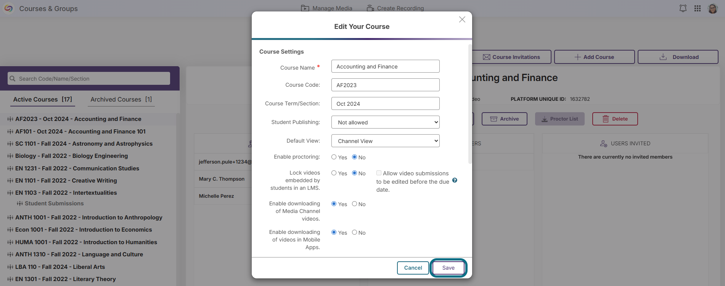Click the group icon beside Econ 1001 course

click(10, 230)
